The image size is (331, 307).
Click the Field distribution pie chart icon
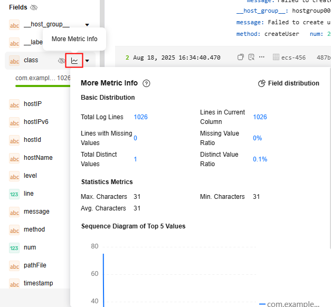click(x=262, y=83)
